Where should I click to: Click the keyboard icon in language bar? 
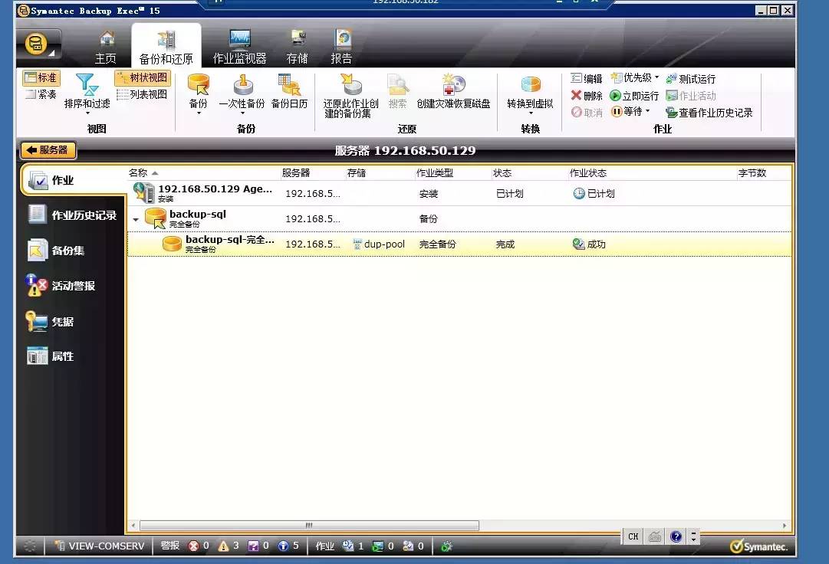[654, 536]
